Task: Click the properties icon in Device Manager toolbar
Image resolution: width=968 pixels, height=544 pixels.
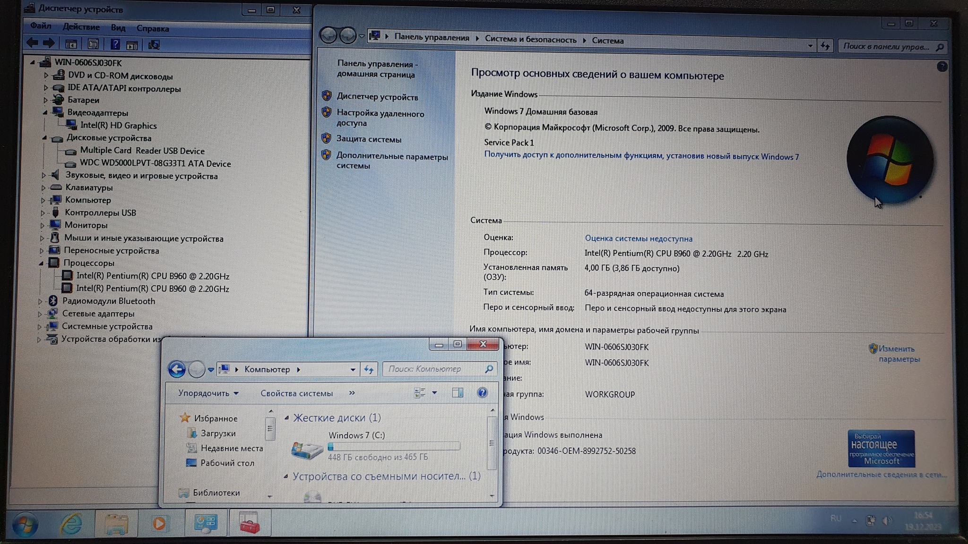Action: 93,44
